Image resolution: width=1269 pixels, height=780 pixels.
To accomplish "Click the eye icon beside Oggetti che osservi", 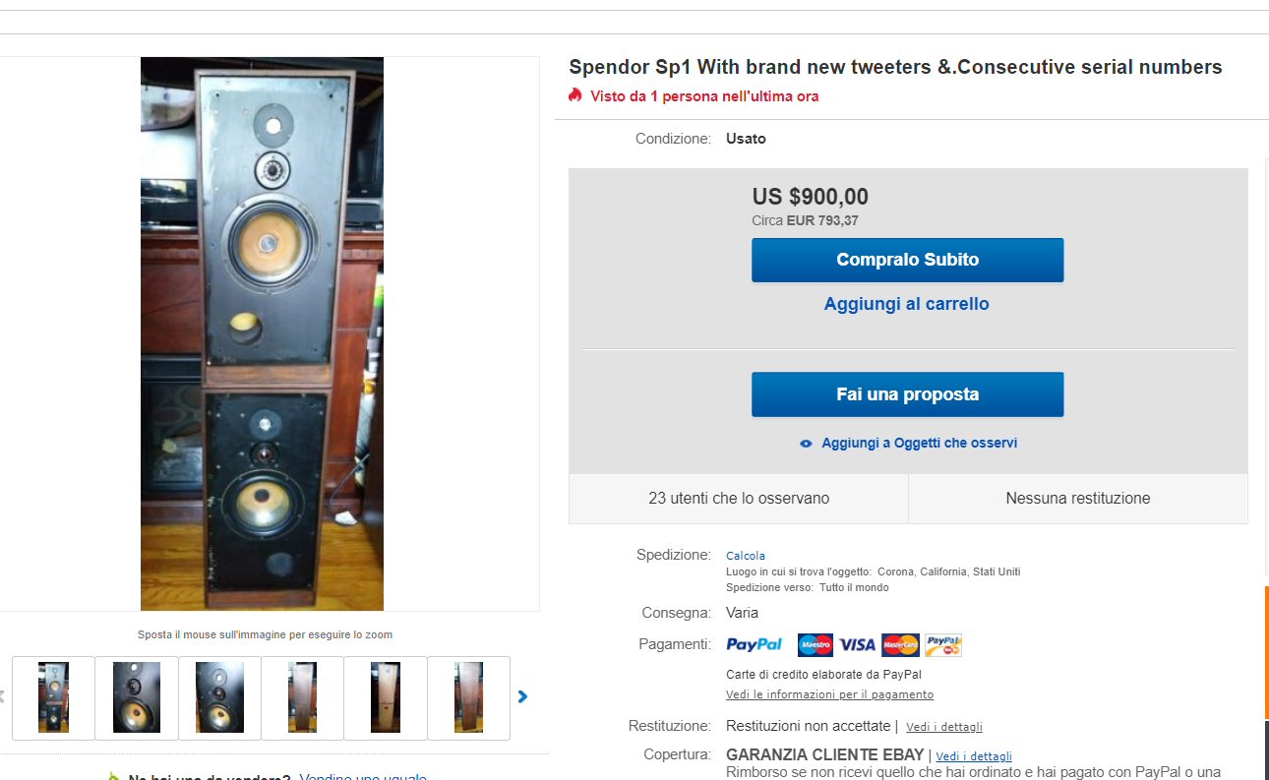I will [807, 444].
